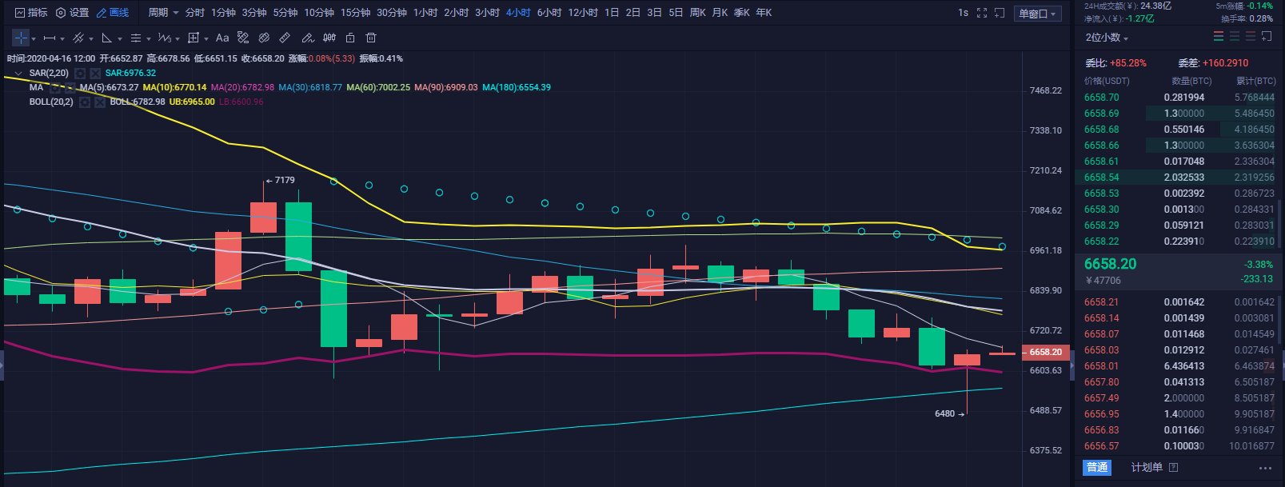Show only sell orders in order book
Viewport: 1285px width, 487px height.
tap(1251, 37)
